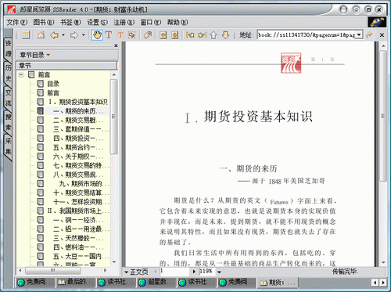Screen dimensions: 391x292
Task: Select the 六、关于期权 tree item
Action: [78, 157]
